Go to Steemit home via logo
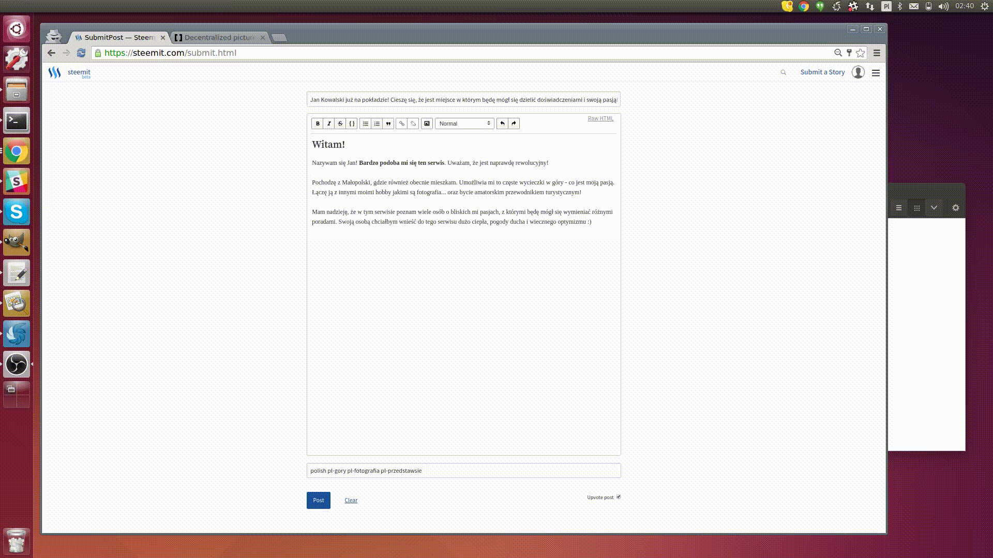 tap(69, 73)
